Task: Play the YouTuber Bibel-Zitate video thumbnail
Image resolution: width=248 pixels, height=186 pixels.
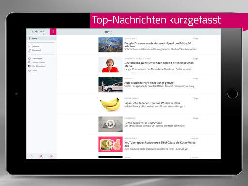Action: click(110, 143)
